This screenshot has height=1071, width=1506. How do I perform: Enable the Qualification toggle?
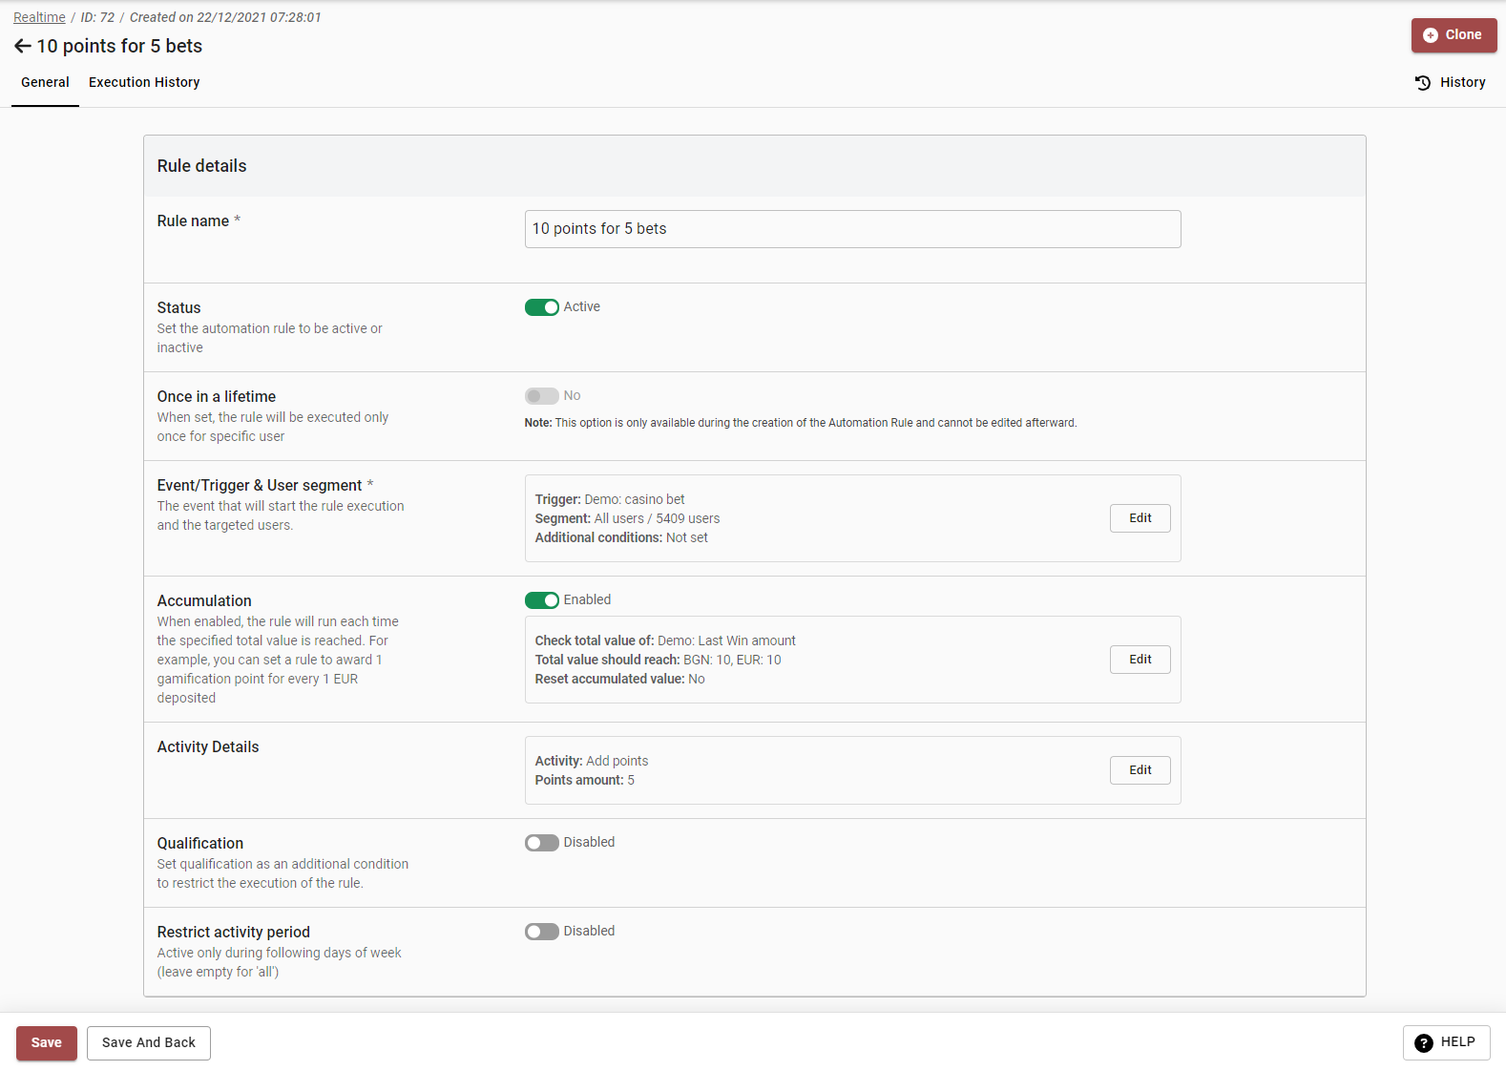click(x=541, y=843)
